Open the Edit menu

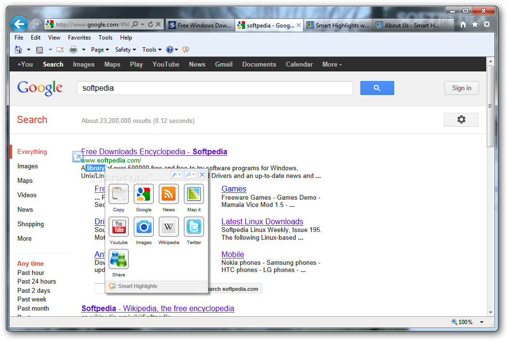coord(36,38)
